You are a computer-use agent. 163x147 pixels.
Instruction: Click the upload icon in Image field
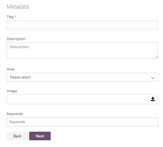tap(153, 99)
